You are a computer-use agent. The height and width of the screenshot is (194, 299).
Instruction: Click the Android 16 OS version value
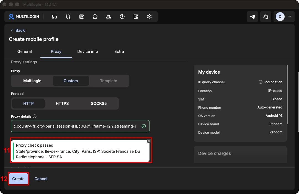274,116
